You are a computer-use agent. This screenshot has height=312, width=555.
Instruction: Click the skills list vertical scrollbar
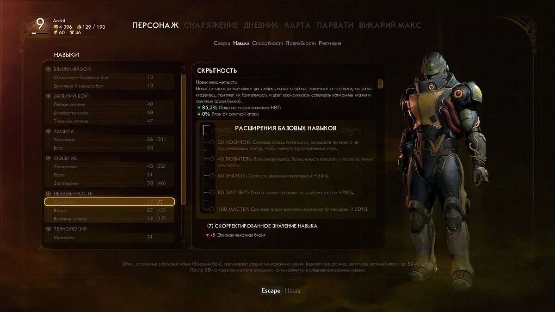coord(183,139)
